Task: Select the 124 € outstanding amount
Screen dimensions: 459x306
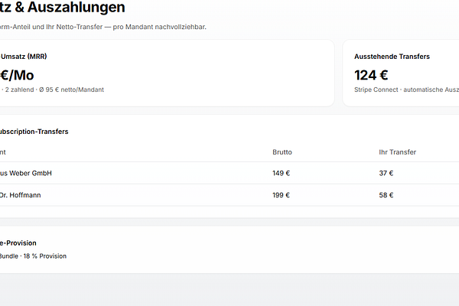Action: (371, 75)
